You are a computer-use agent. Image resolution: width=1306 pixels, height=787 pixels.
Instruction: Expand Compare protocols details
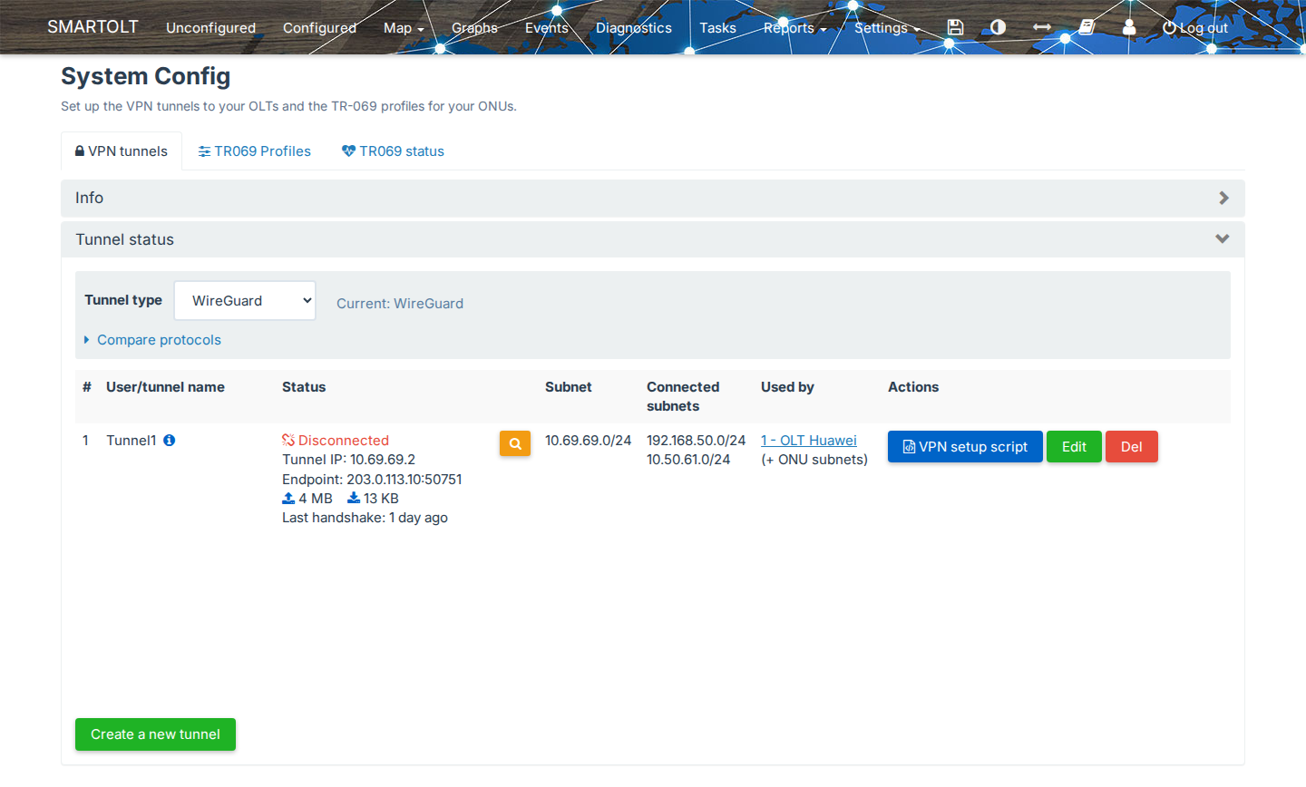pos(152,340)
